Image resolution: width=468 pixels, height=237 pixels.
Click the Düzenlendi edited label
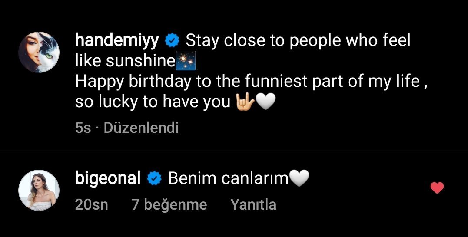pyautogui.click(x=141, y=128)
